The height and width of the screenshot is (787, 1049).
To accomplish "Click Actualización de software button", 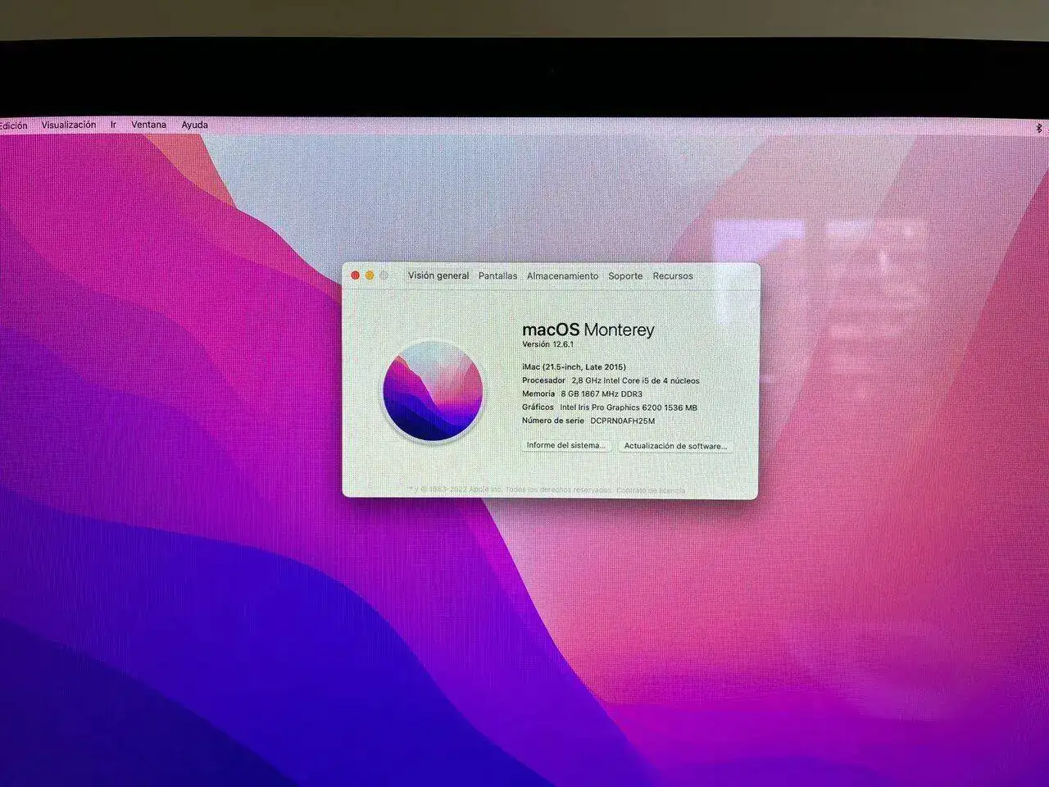I will click(x=674, y=446).
